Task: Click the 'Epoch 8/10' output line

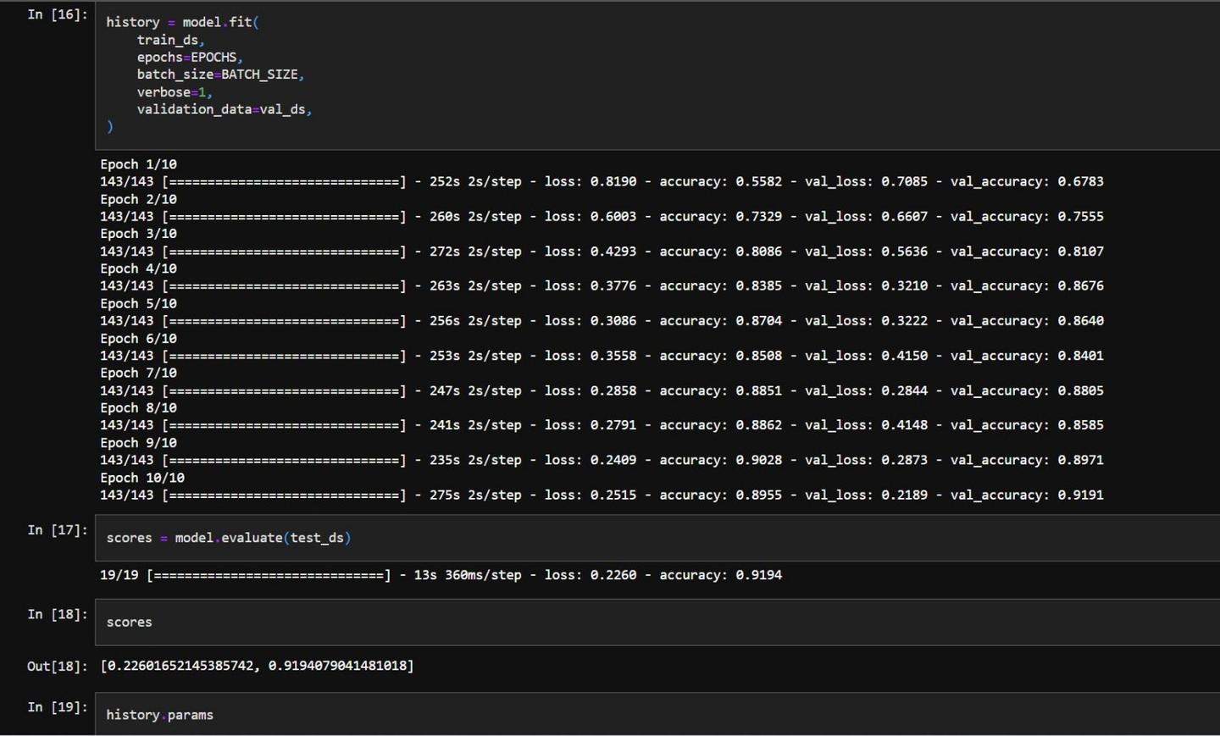Action: [138, 408]
